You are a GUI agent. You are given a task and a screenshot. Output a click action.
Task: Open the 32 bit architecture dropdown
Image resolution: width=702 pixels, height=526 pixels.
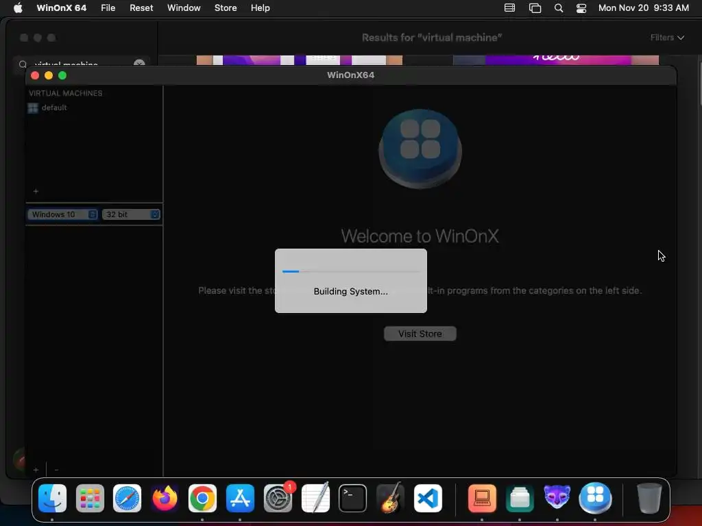click(131, 214)
